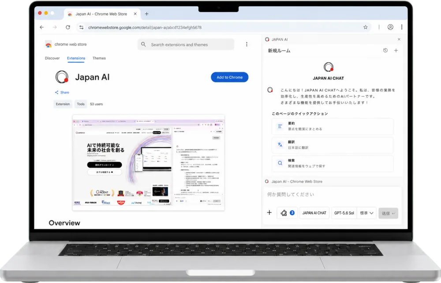Open a new browser tab with plus

(x=146, y=14)
